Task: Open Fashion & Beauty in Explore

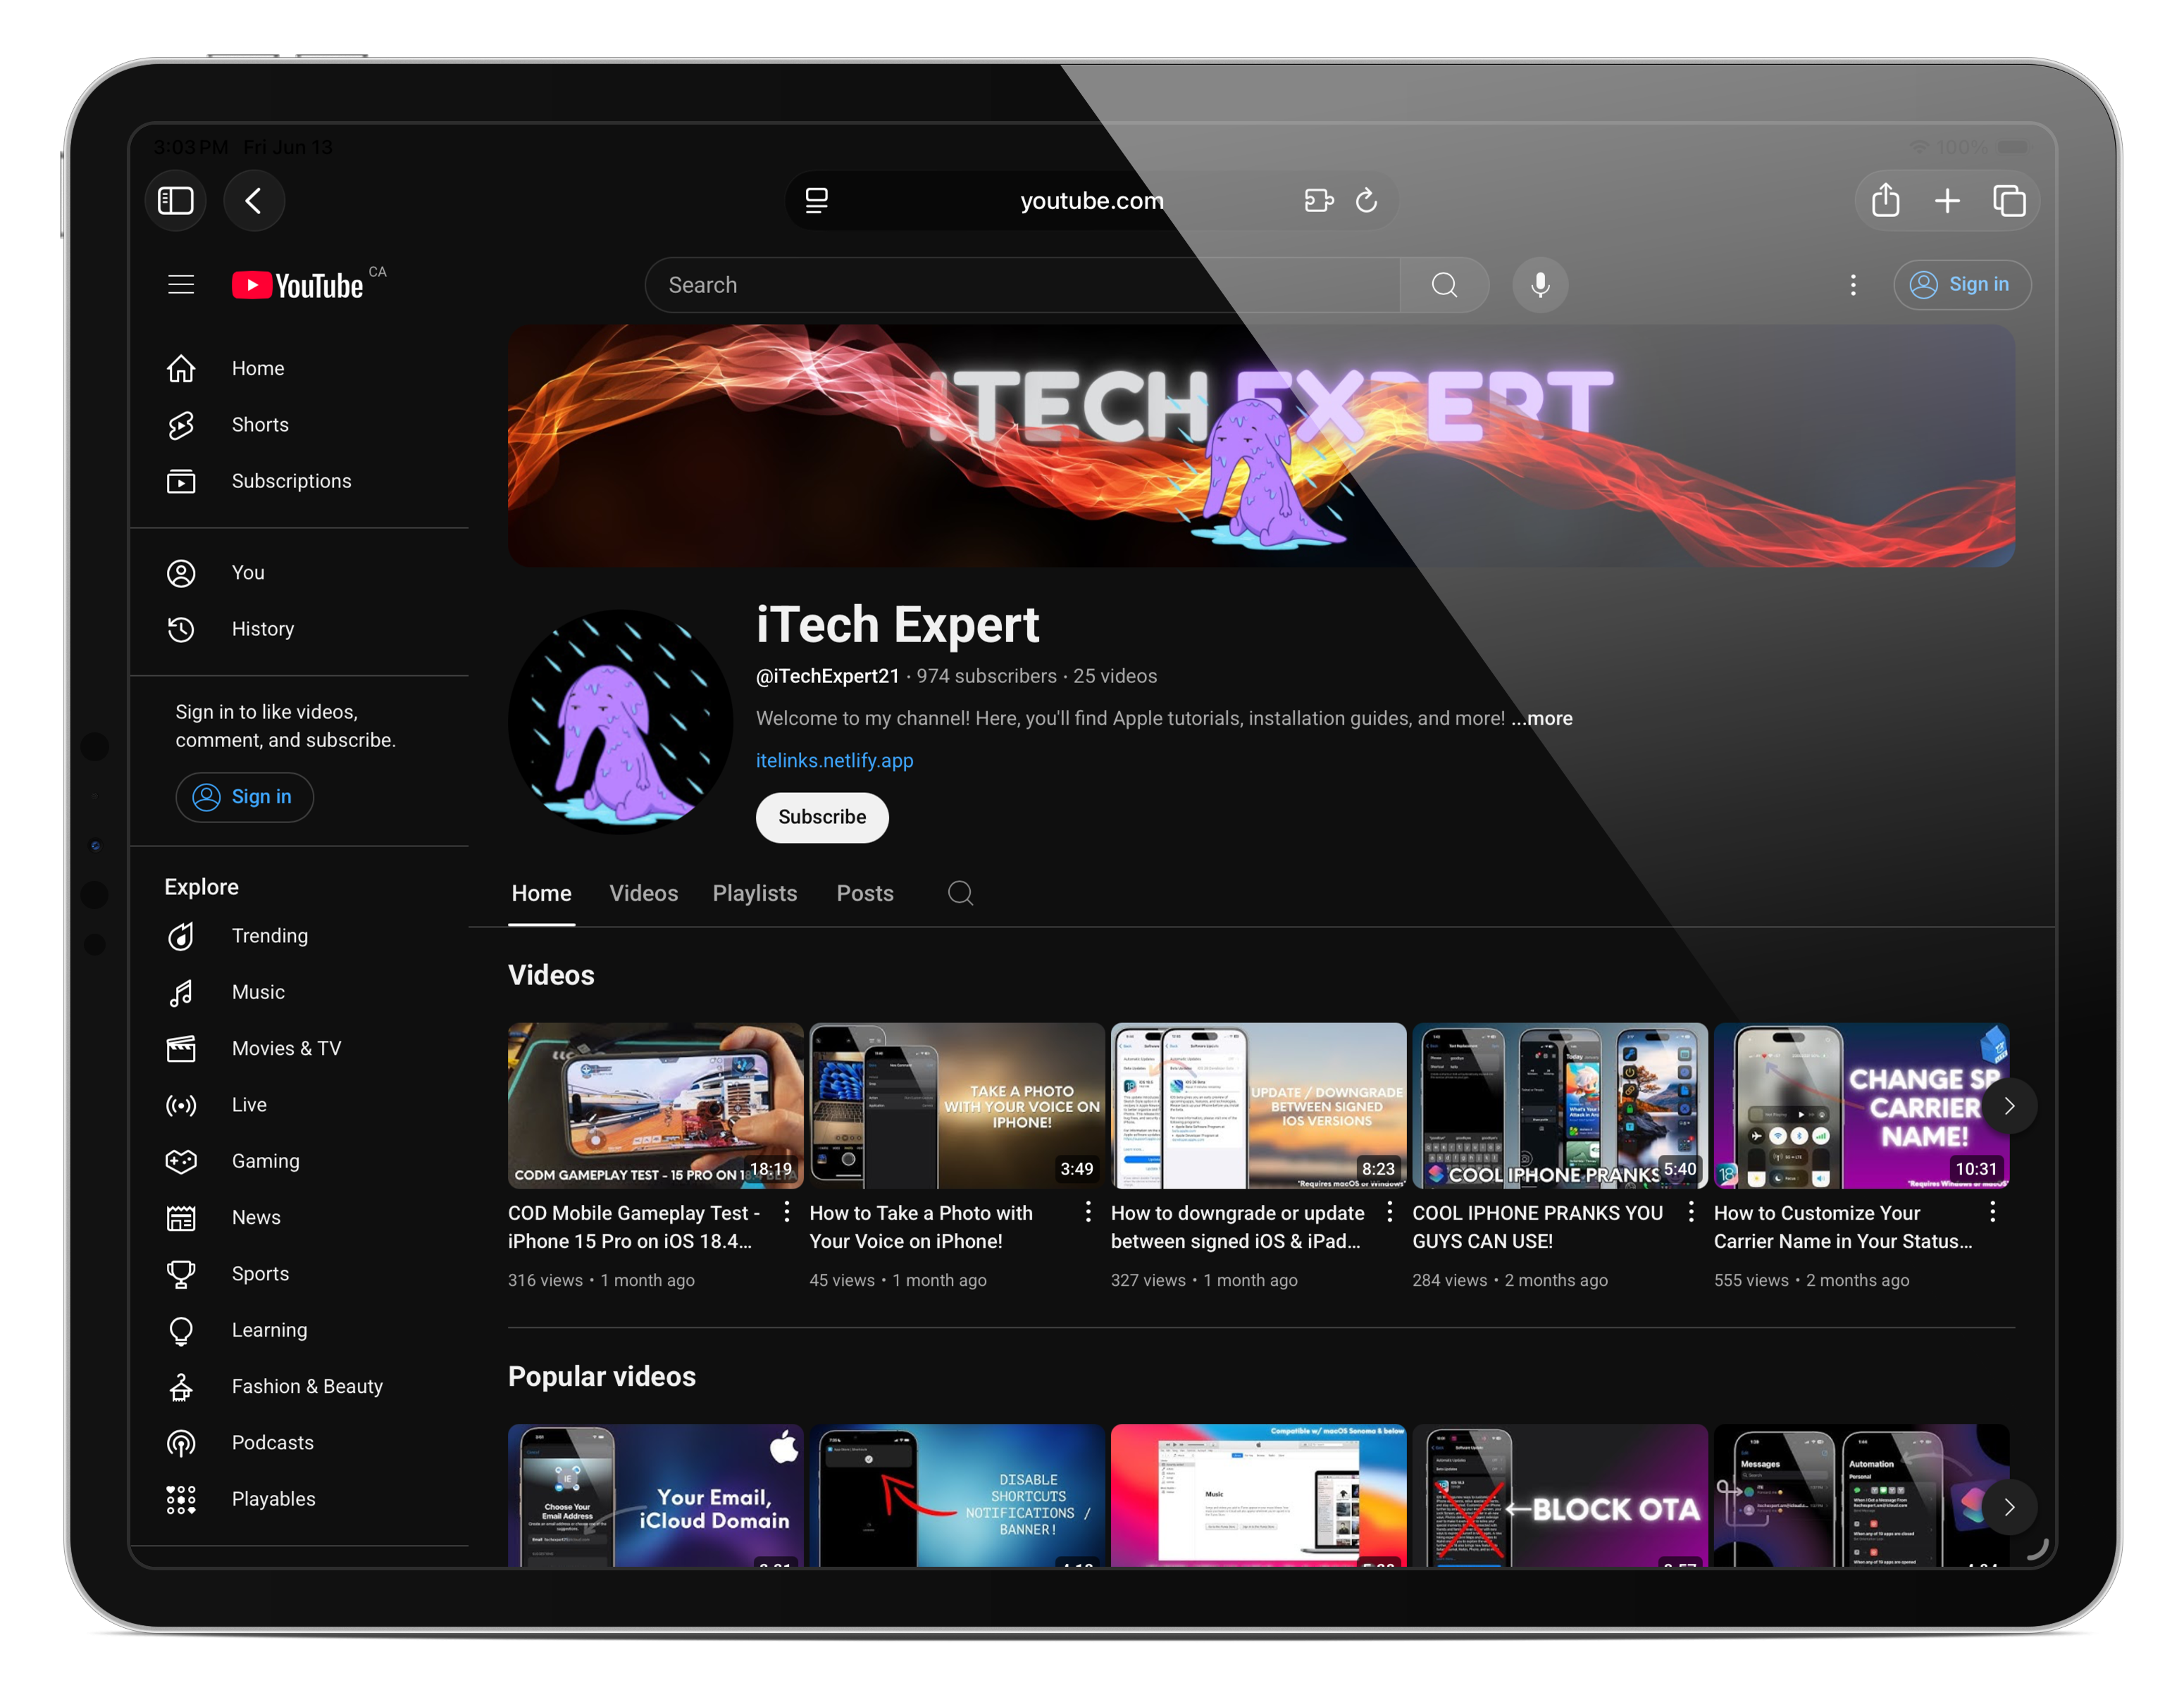Action: coord(300,1387)
